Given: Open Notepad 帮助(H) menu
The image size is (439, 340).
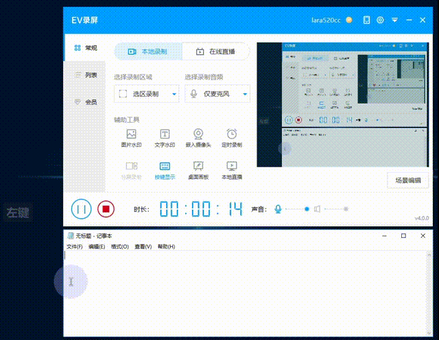Looking at the screenshot, I should (166, 247).
